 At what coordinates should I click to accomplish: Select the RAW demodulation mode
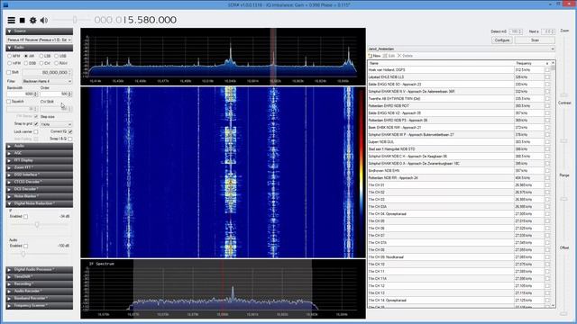tap(56, 63)
